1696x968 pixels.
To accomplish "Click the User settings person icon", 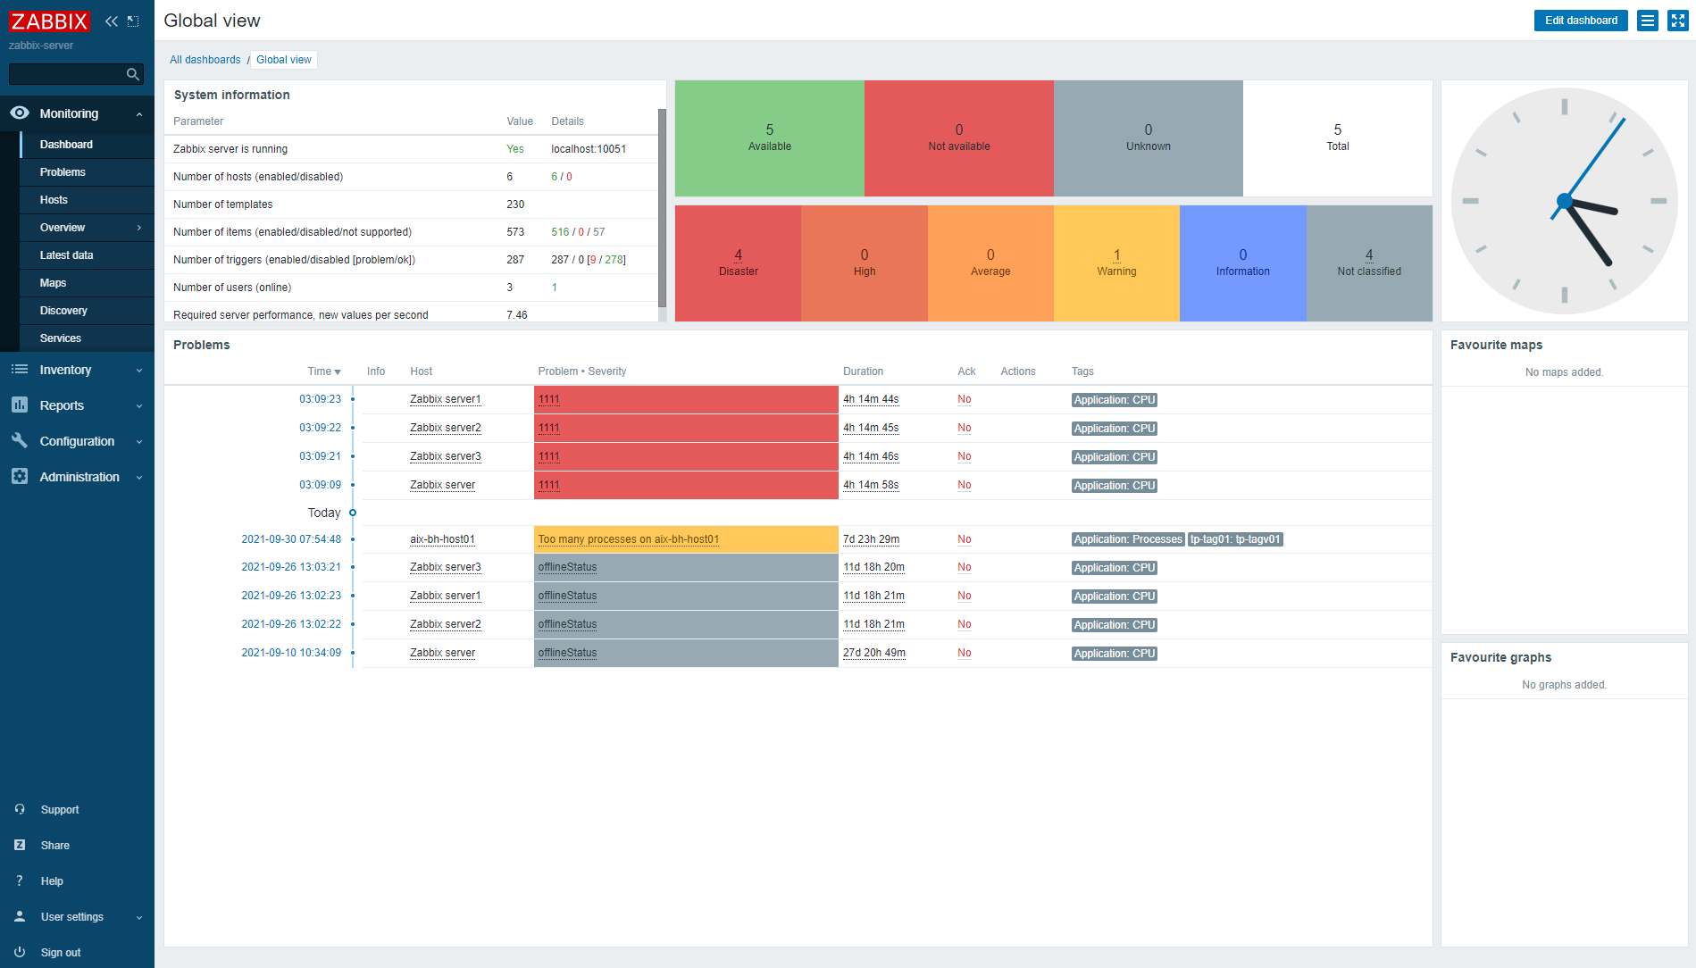I will pyautogui.click(x=20, y=916).
